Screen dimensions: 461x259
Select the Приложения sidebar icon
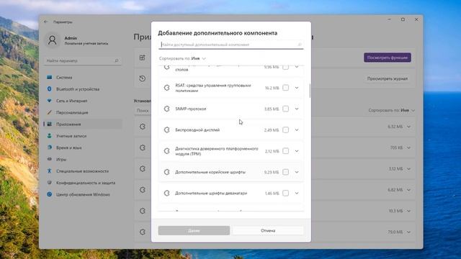[50, 124]
